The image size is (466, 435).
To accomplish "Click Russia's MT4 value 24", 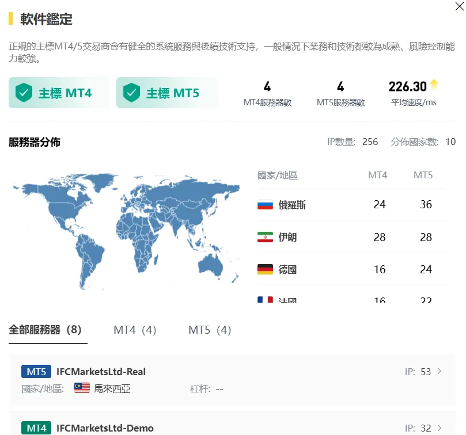I will click(380, 205).
